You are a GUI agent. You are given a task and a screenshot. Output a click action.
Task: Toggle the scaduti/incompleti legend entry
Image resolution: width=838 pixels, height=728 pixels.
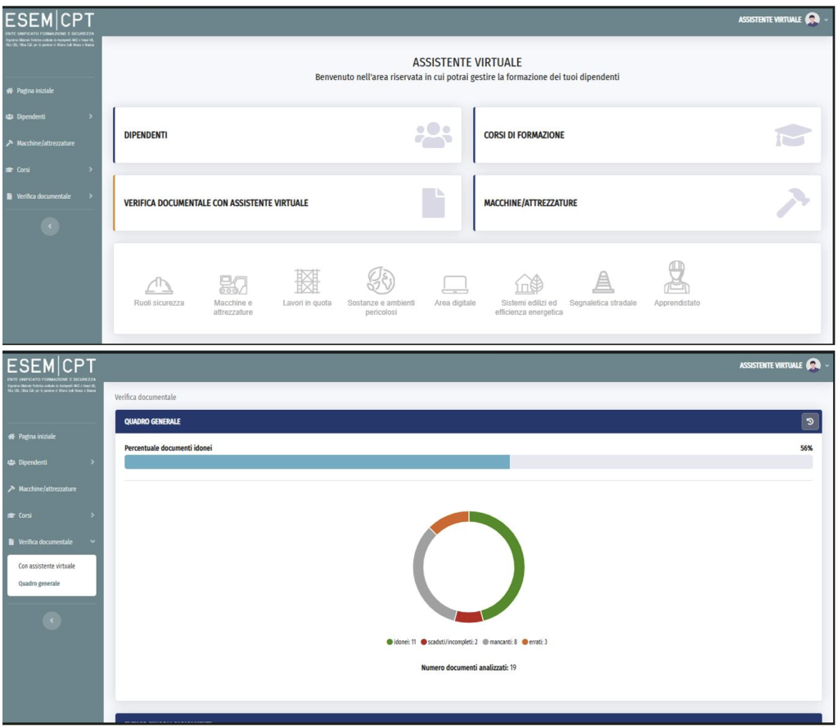coord(448,642)
